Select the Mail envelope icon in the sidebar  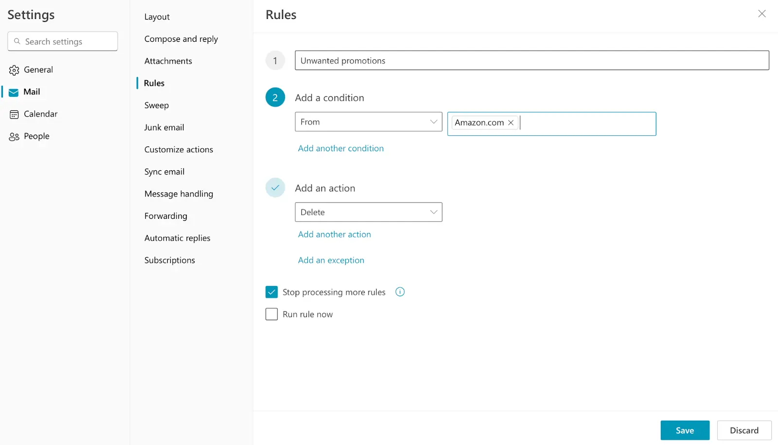[13, 91]
